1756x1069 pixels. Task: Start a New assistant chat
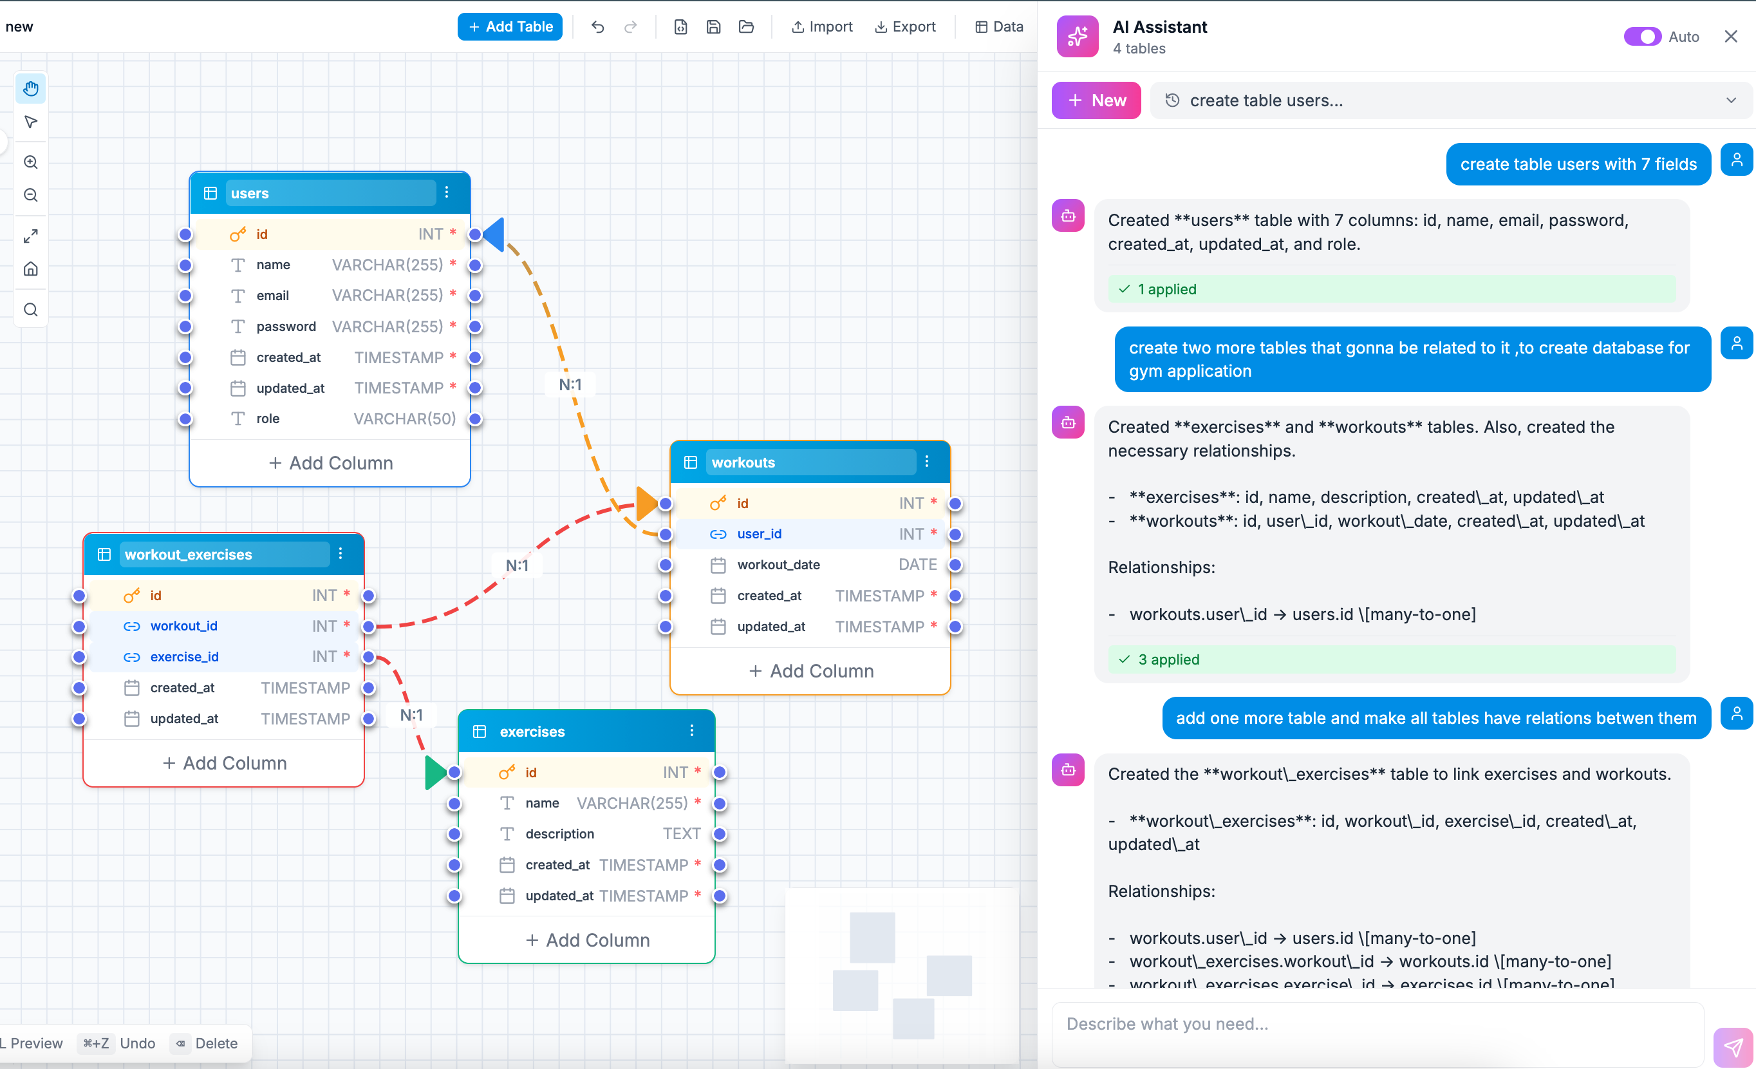(x=1096, y=100)
